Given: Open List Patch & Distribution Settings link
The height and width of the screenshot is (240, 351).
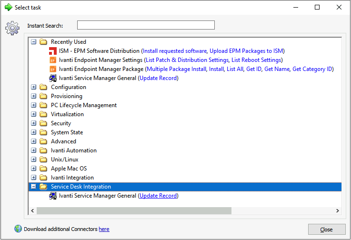Looking at the screenshot, I should [x=187, y=60].
